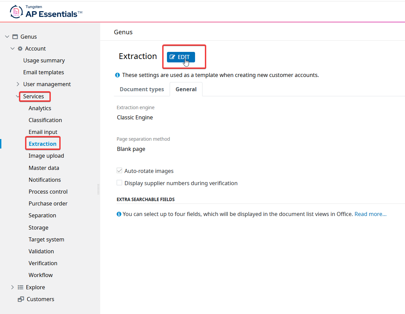The width and height of the screenshot is (405, 314).
Task: Expand the User management node
Action: (x=18, y=84)
